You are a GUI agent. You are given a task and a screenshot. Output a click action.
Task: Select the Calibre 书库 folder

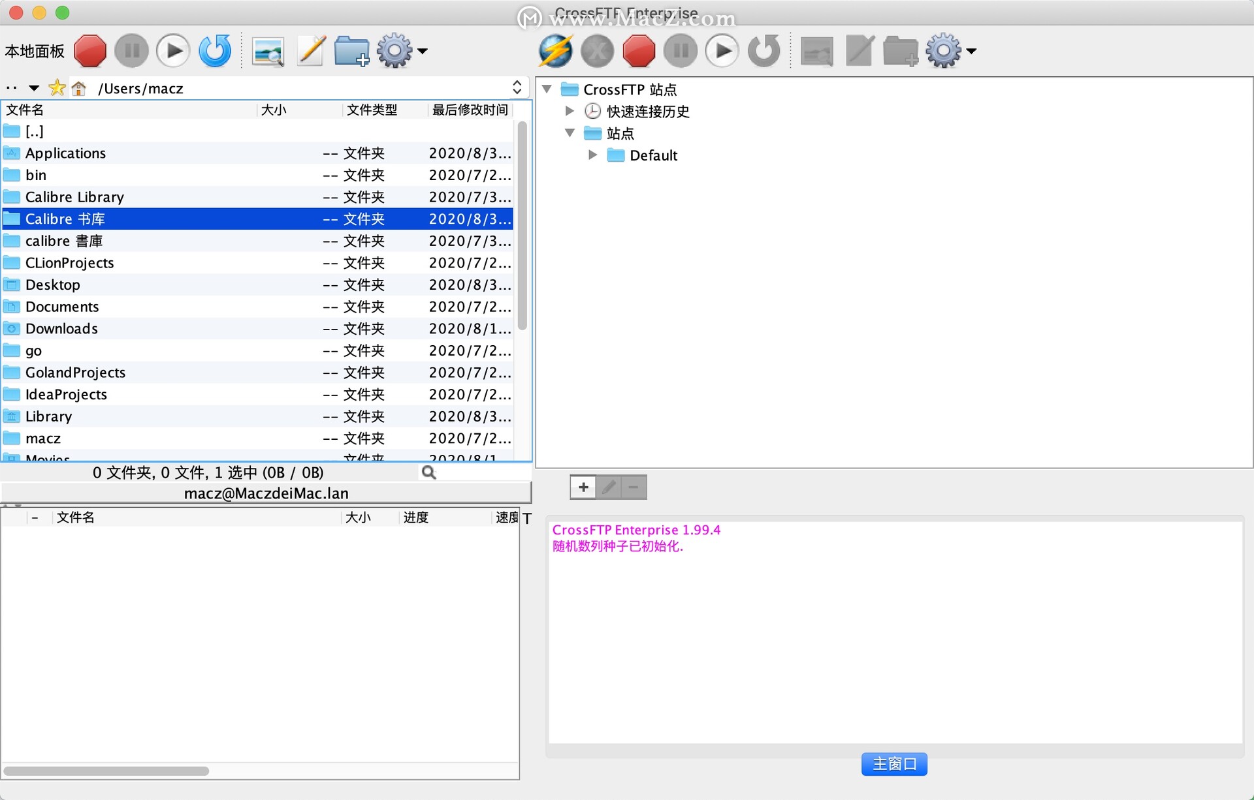(x=257, y=219)
